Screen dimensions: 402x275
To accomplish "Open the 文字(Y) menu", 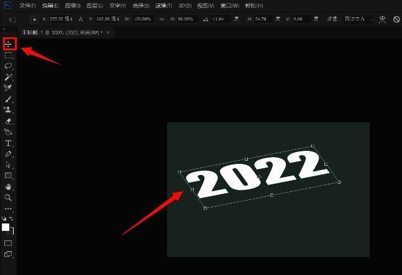I will 117,6.
